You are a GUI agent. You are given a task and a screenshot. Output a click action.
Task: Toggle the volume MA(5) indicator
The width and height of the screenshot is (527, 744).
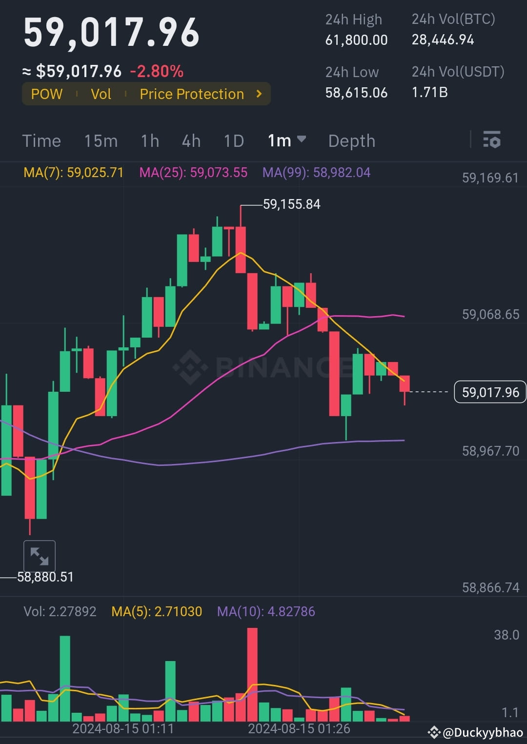click(x=157, y=611)
